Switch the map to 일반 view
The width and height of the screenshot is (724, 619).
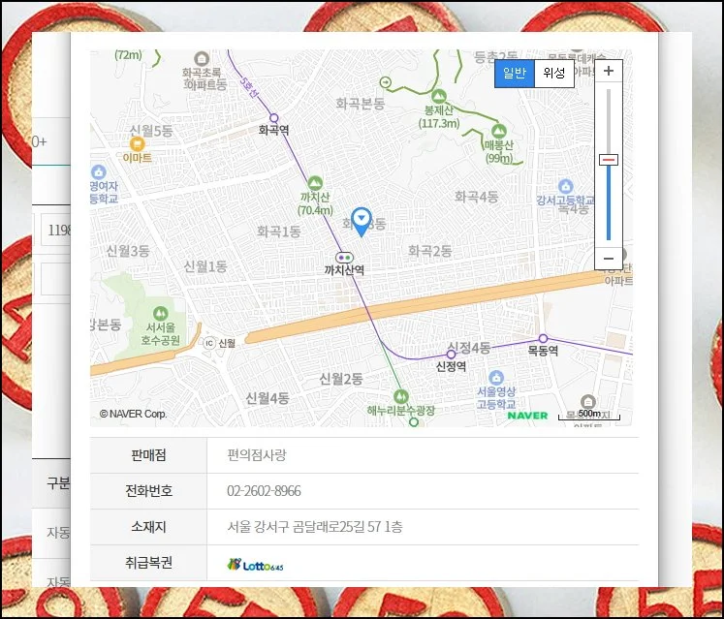[x=515, y=73]
